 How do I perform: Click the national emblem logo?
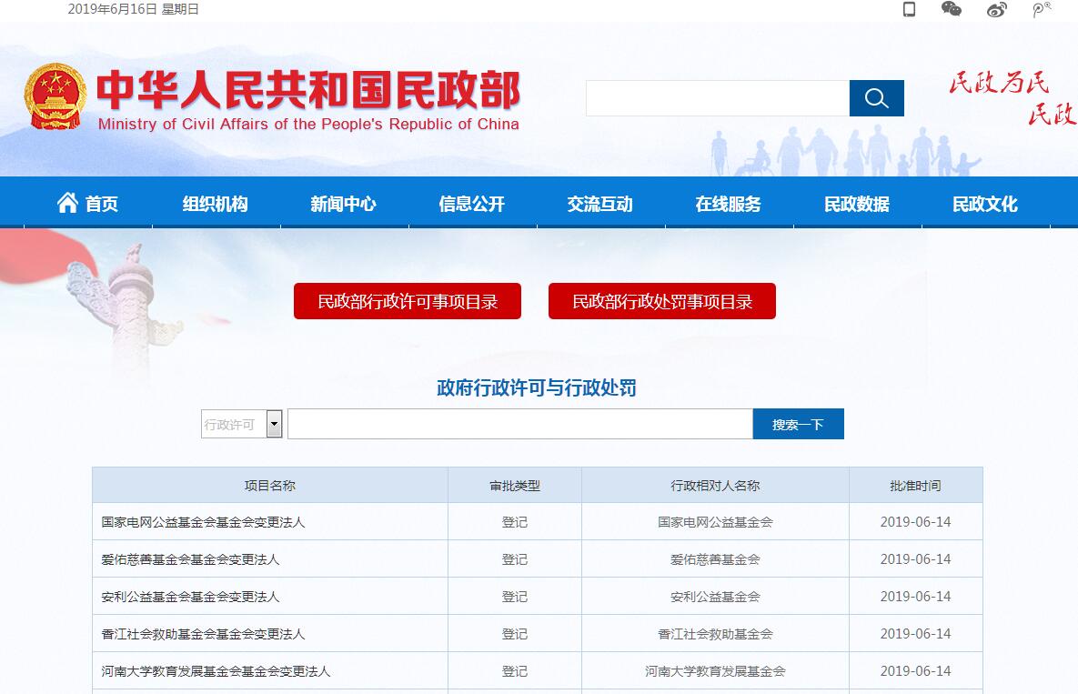(55, 96)
